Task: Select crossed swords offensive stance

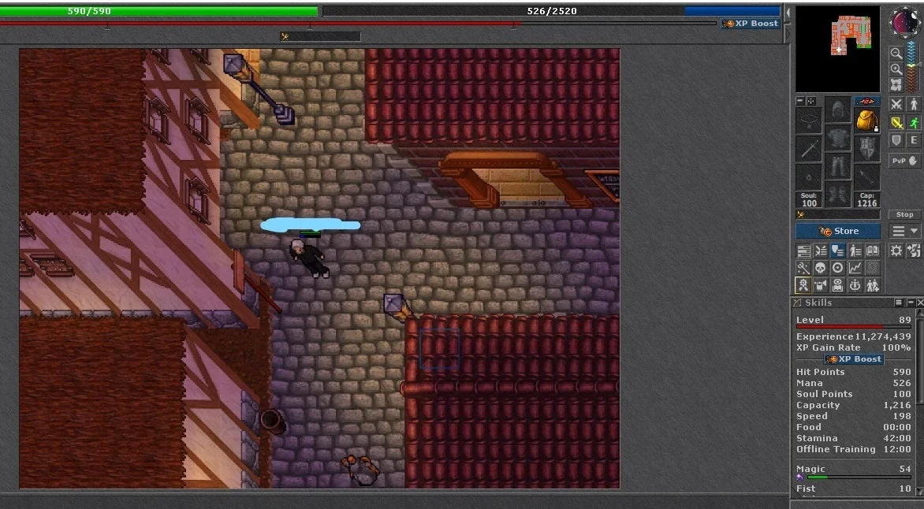Action: click(896, 104)
